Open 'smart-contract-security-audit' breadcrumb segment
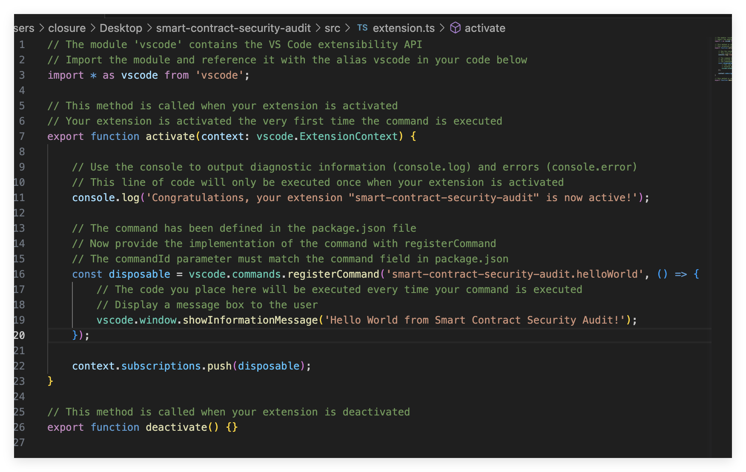This screenshot has height=472, width=746. pyautogui.click(x=233, y=28)
